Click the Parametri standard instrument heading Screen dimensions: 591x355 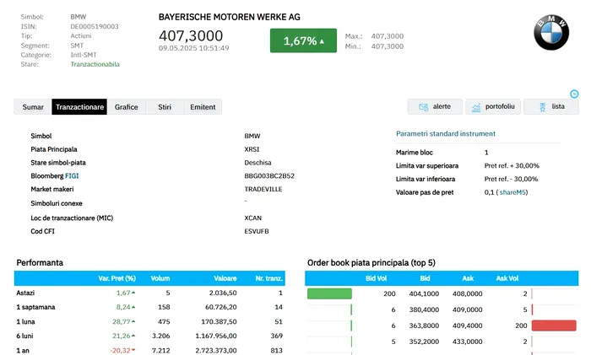(446, 133)
